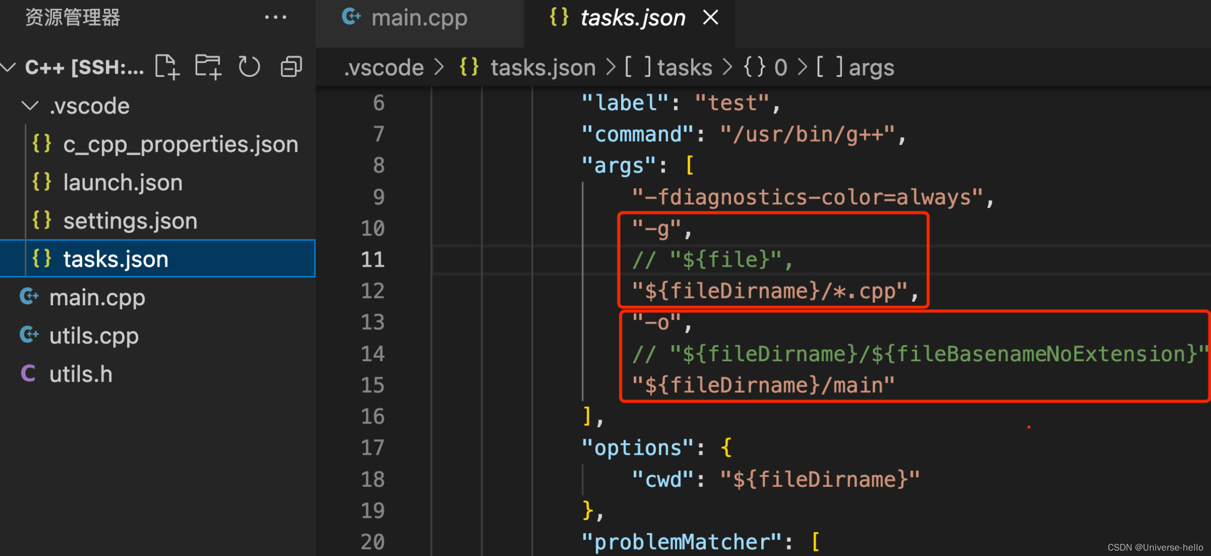The width and height of the screenshot is (1211, 556).
Task: Open utils.cpp from the file tree
Action: 94,336
